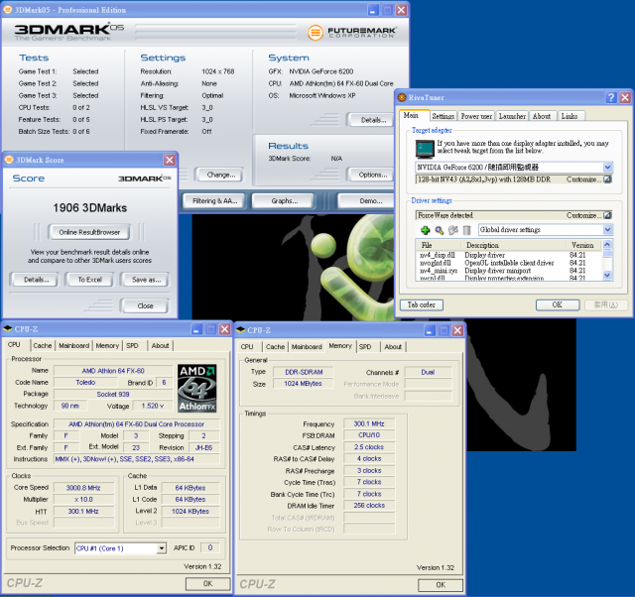The image size is (635, 597).
Task: Click Tab order button in RivaTuner
Action: tap(421, 304)
